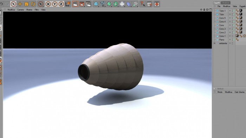246x138 pixels.
Task: Select the Scale tool
Action: pyautogui.click(x=26, y=4)
